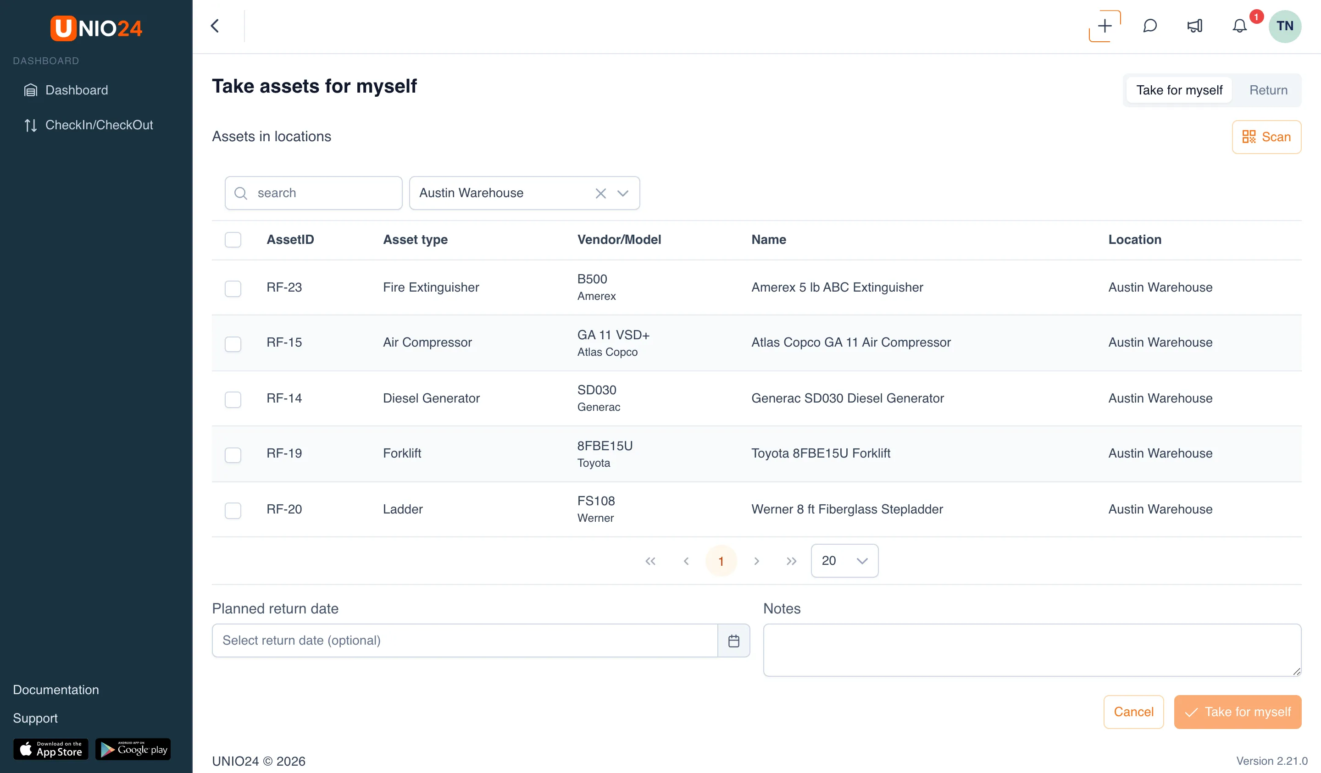Open the notifications bell
Viewport: 1321px width, 773px height.
click(1239, 26)
